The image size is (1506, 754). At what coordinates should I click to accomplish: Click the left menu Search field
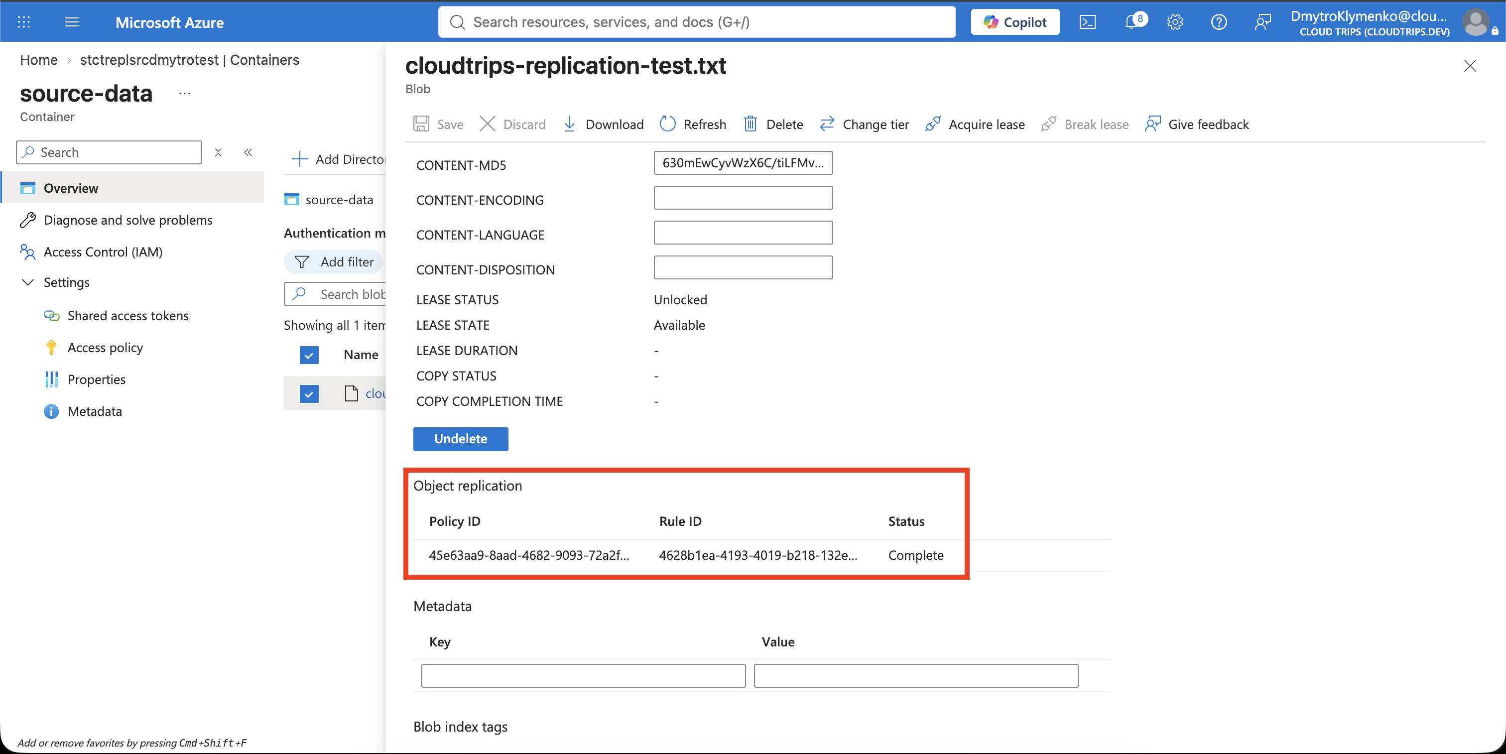[110, 152]
